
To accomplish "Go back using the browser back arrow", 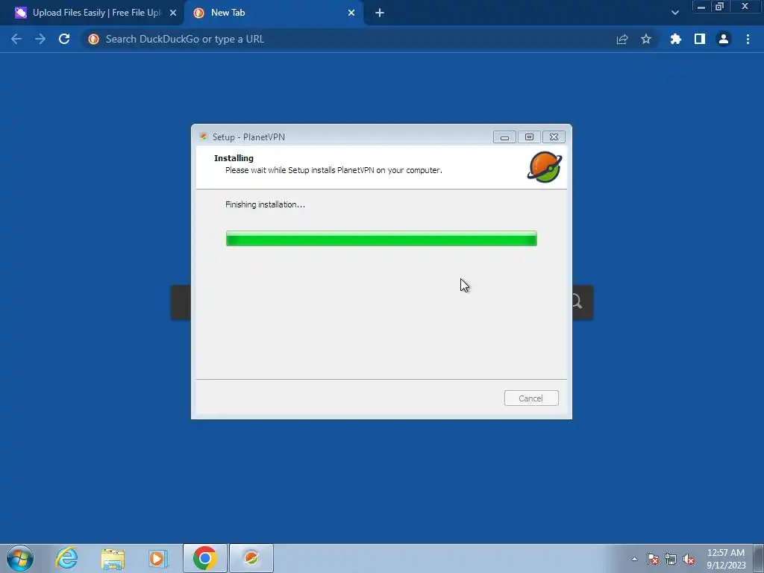I will [x=16, y=39].
